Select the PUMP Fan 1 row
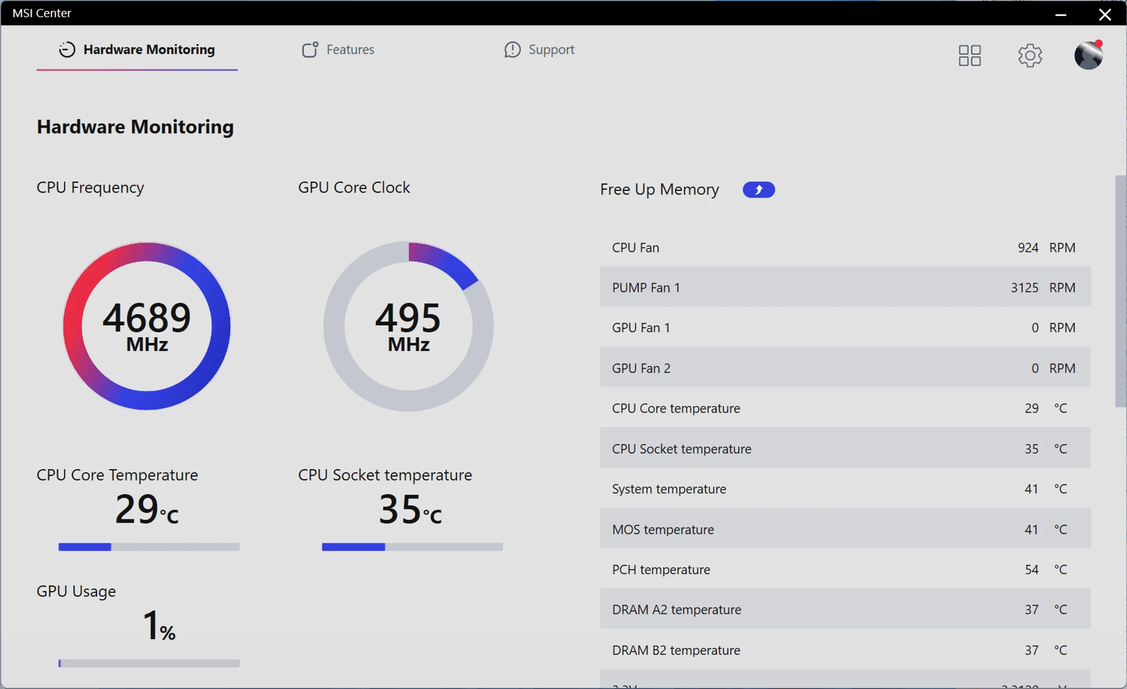Image resolution: width=1127 pixels, height=689 pixels. pos(845,287)
